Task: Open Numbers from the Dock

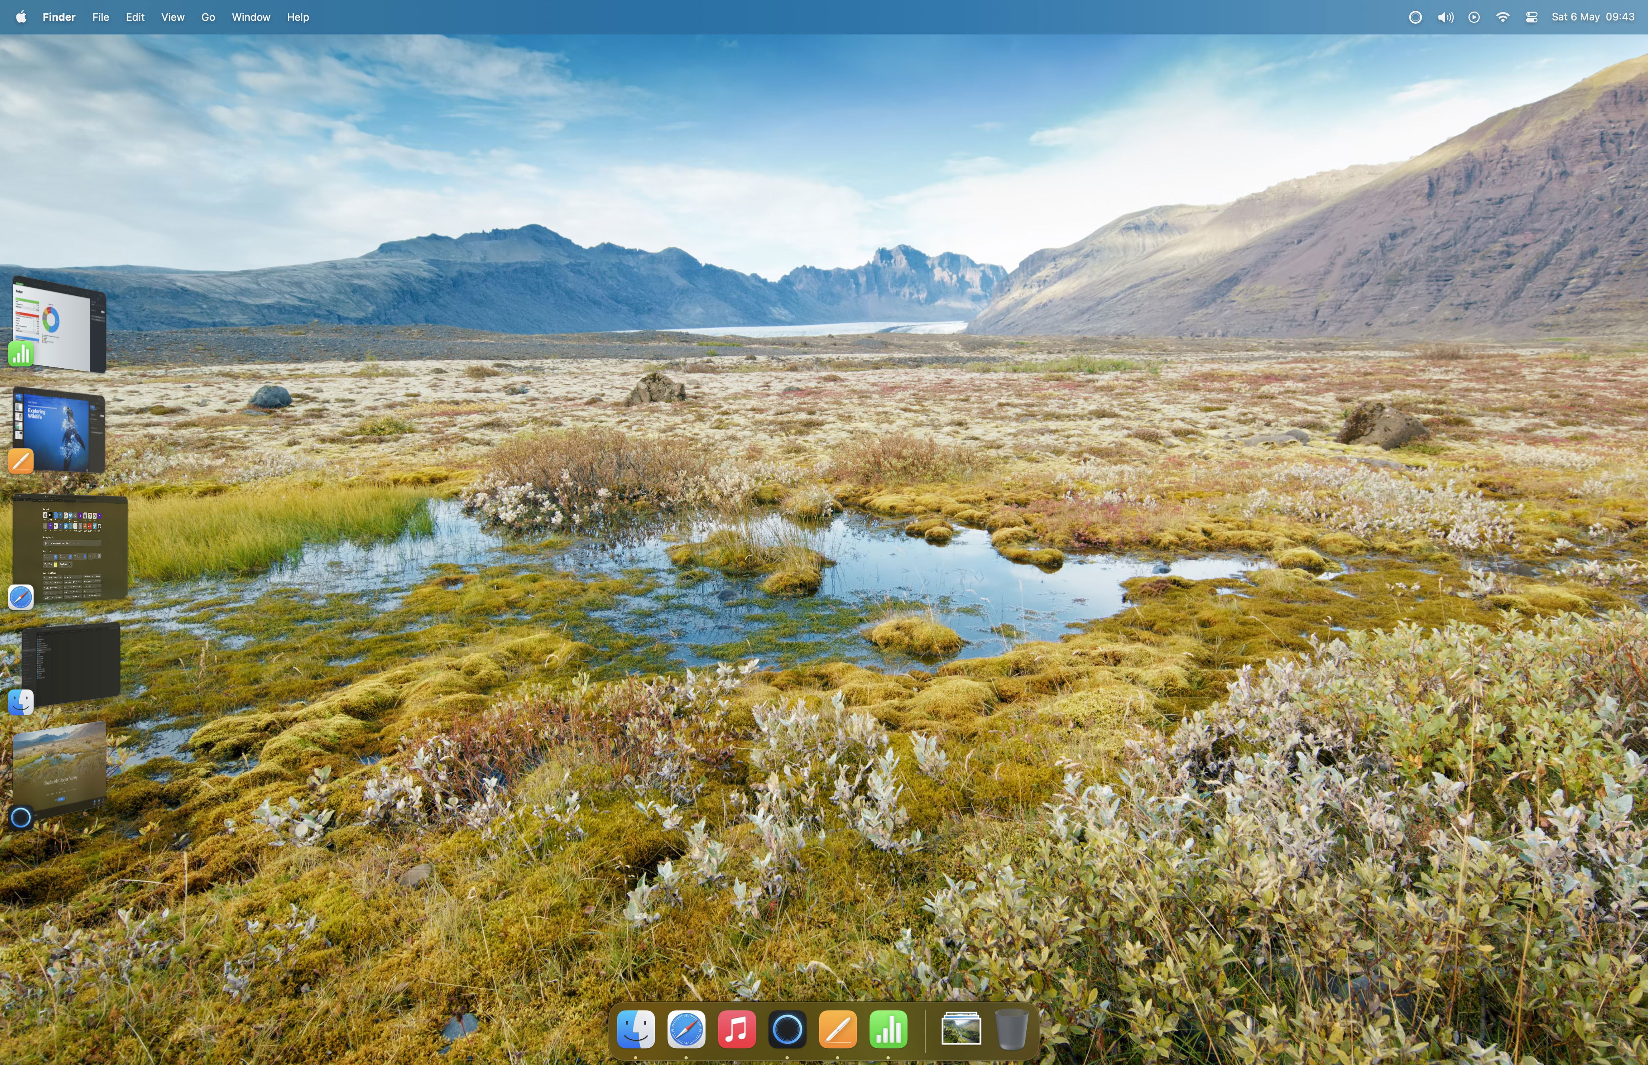Action: click(888, 1029)
